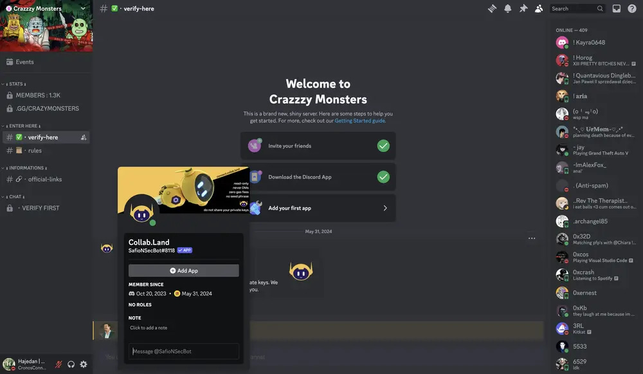Open the Inbox icon
The height and width of the screenshot is (374, 643).
(x=617, y=8)
